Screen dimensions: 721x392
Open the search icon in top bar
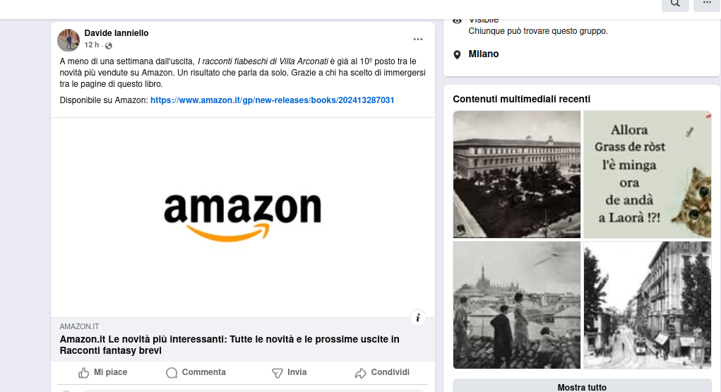pyautogui.click(x=675, y=4)
